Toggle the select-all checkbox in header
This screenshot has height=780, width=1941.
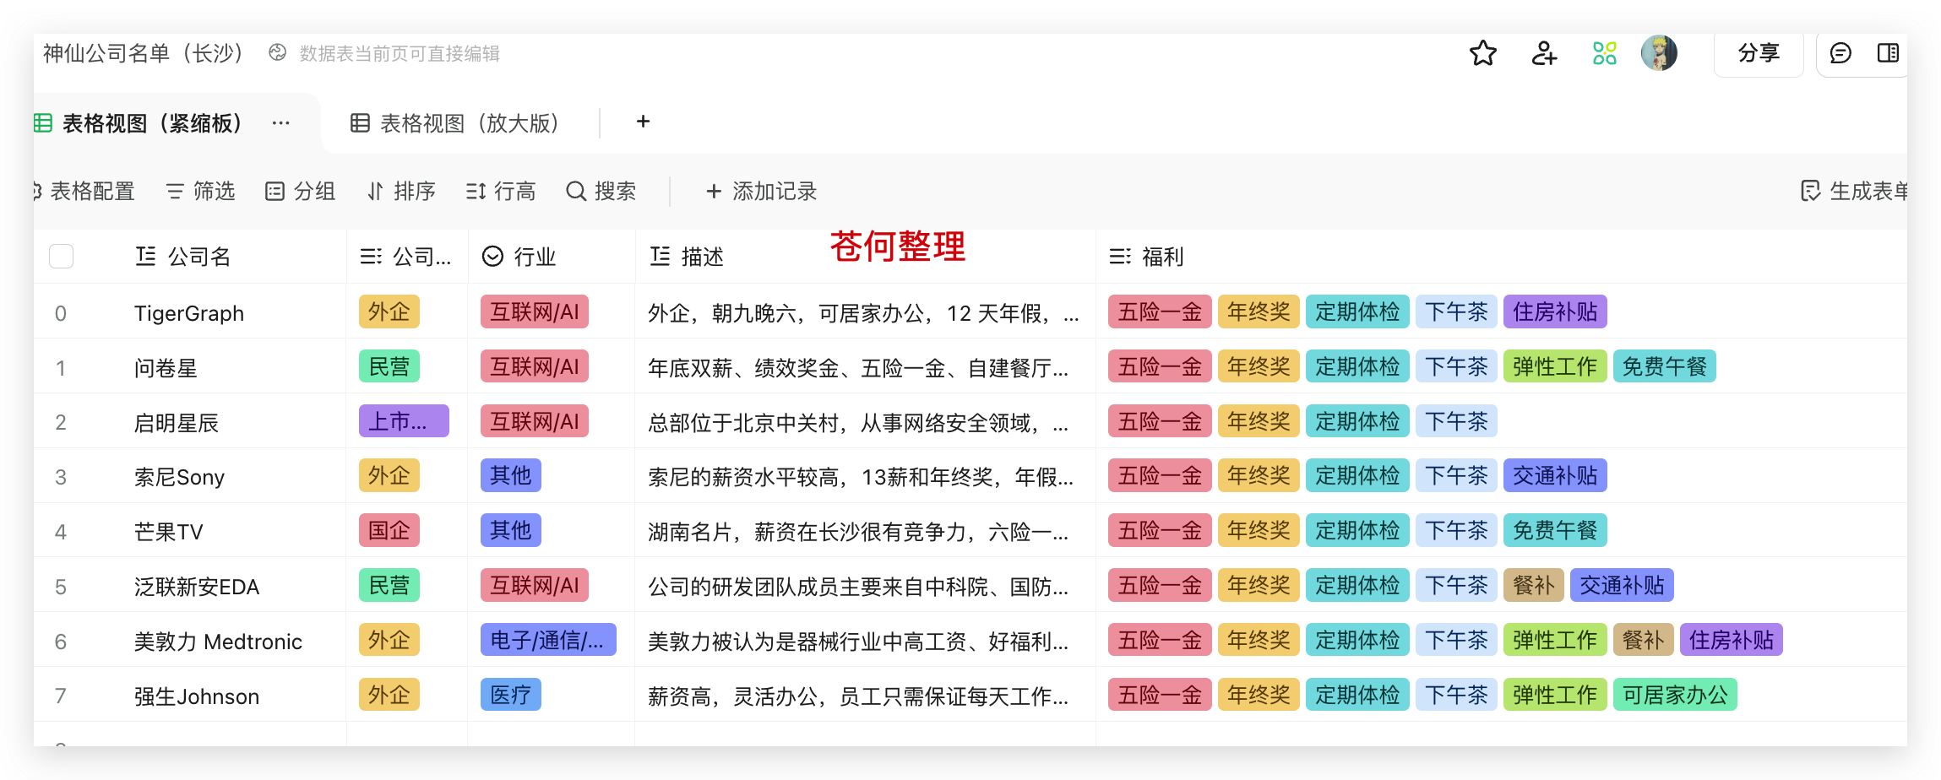pos(61,256)
